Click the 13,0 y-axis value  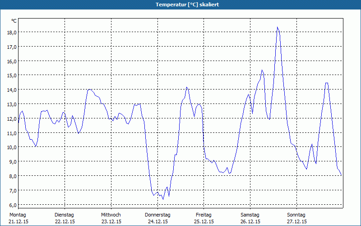coord(12,104)
